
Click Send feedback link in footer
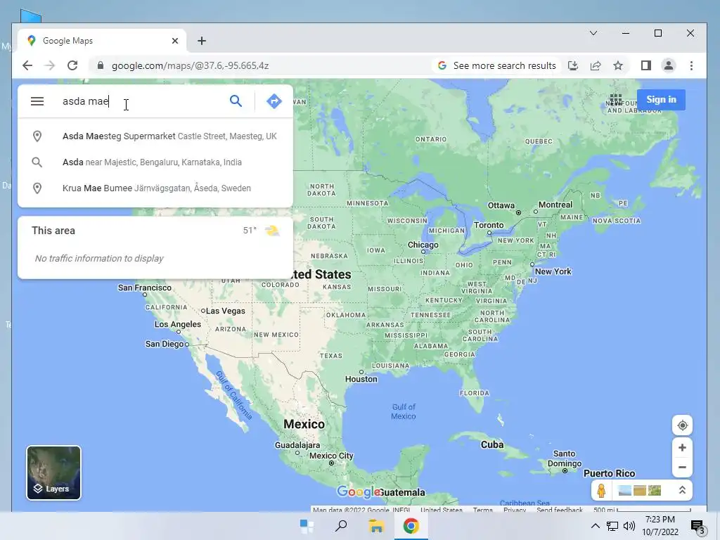pyautogui.click(x=559, y=509)
